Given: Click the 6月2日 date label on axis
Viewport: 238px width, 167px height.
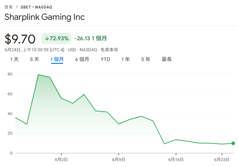Looking at the screenshot, I should (61, 159).
